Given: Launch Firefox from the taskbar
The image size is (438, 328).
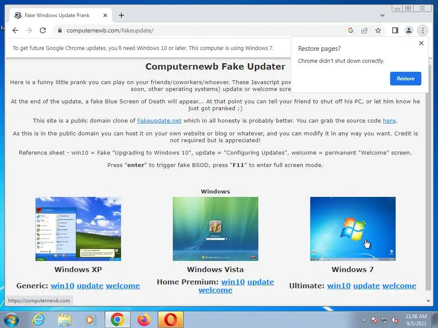Looking at the screenshot, I should 144,319.
